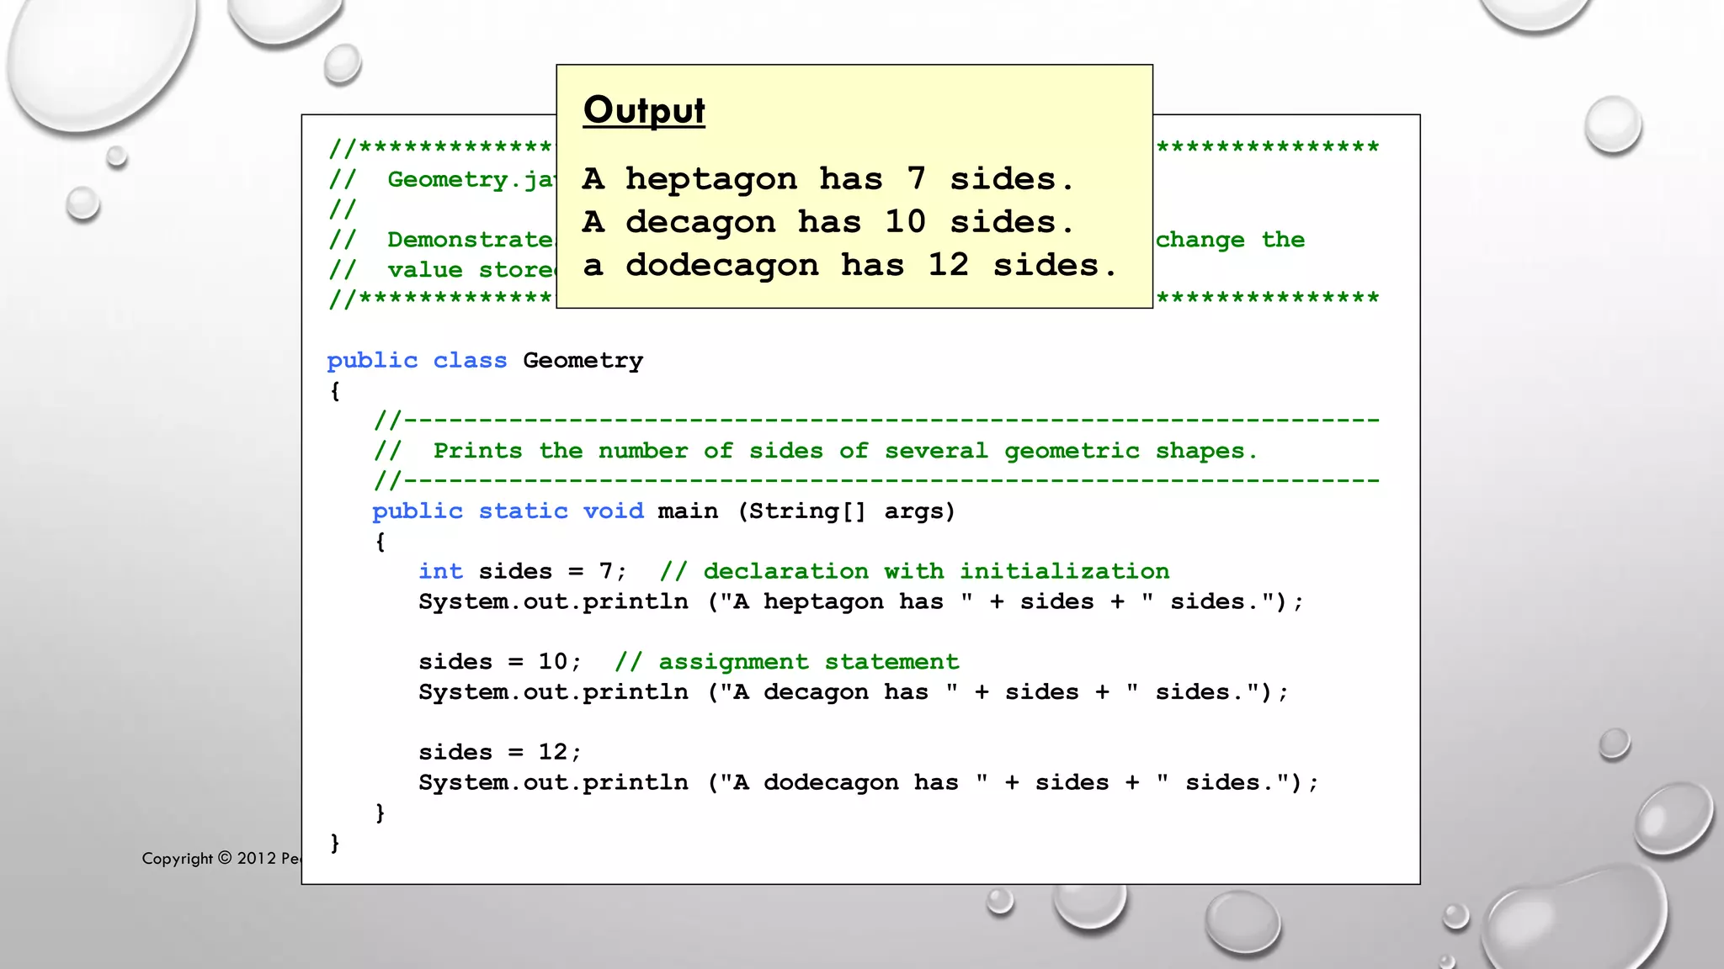Click the "public static void main (String[] args)" line

point(664,511)
